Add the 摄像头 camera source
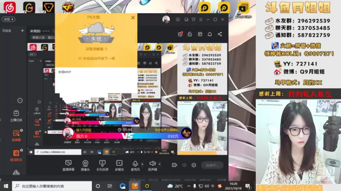 [85, 166]
